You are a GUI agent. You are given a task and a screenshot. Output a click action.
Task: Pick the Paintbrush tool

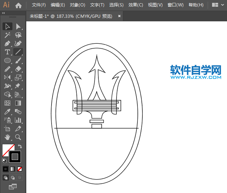click(18, 60)
